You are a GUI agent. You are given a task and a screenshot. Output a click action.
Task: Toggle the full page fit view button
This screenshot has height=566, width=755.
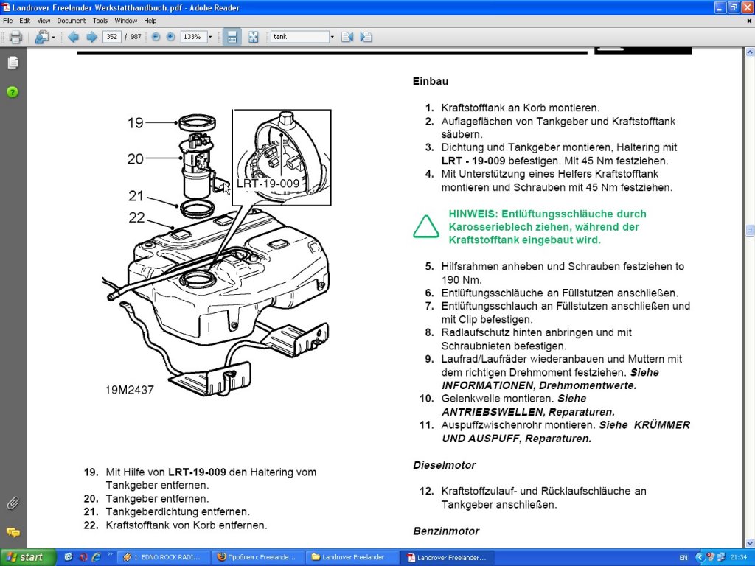coord(253,37)
